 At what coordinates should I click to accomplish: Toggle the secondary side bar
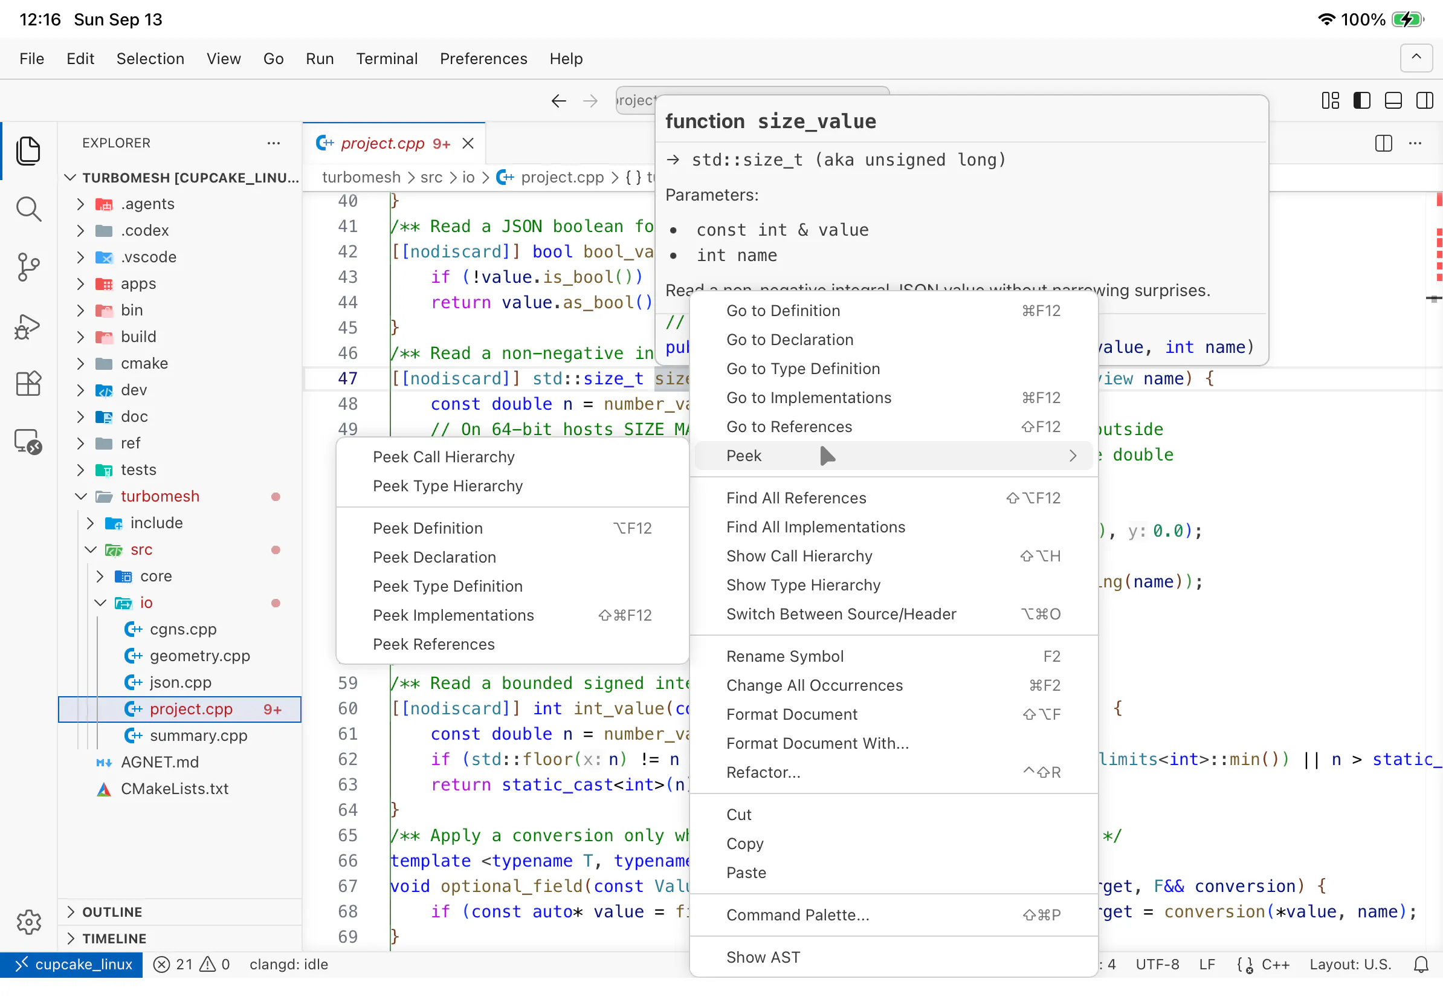tap(1425, 100)
